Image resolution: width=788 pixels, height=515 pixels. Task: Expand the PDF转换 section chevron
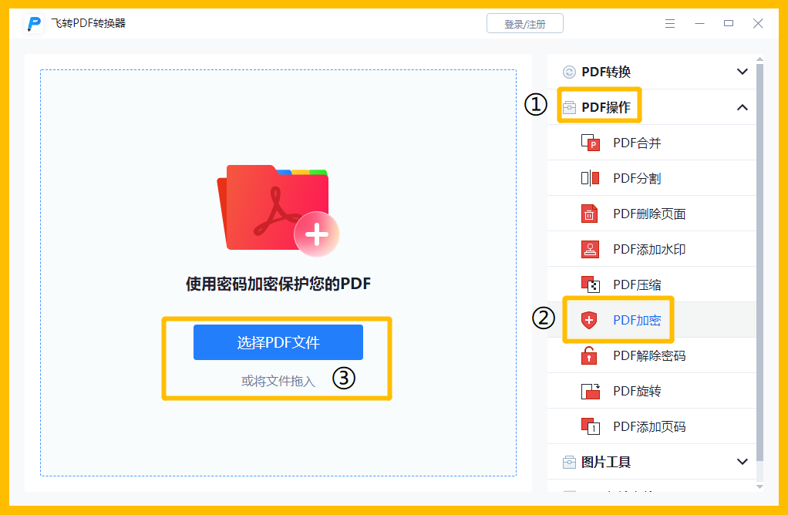(x=743, y=72)
